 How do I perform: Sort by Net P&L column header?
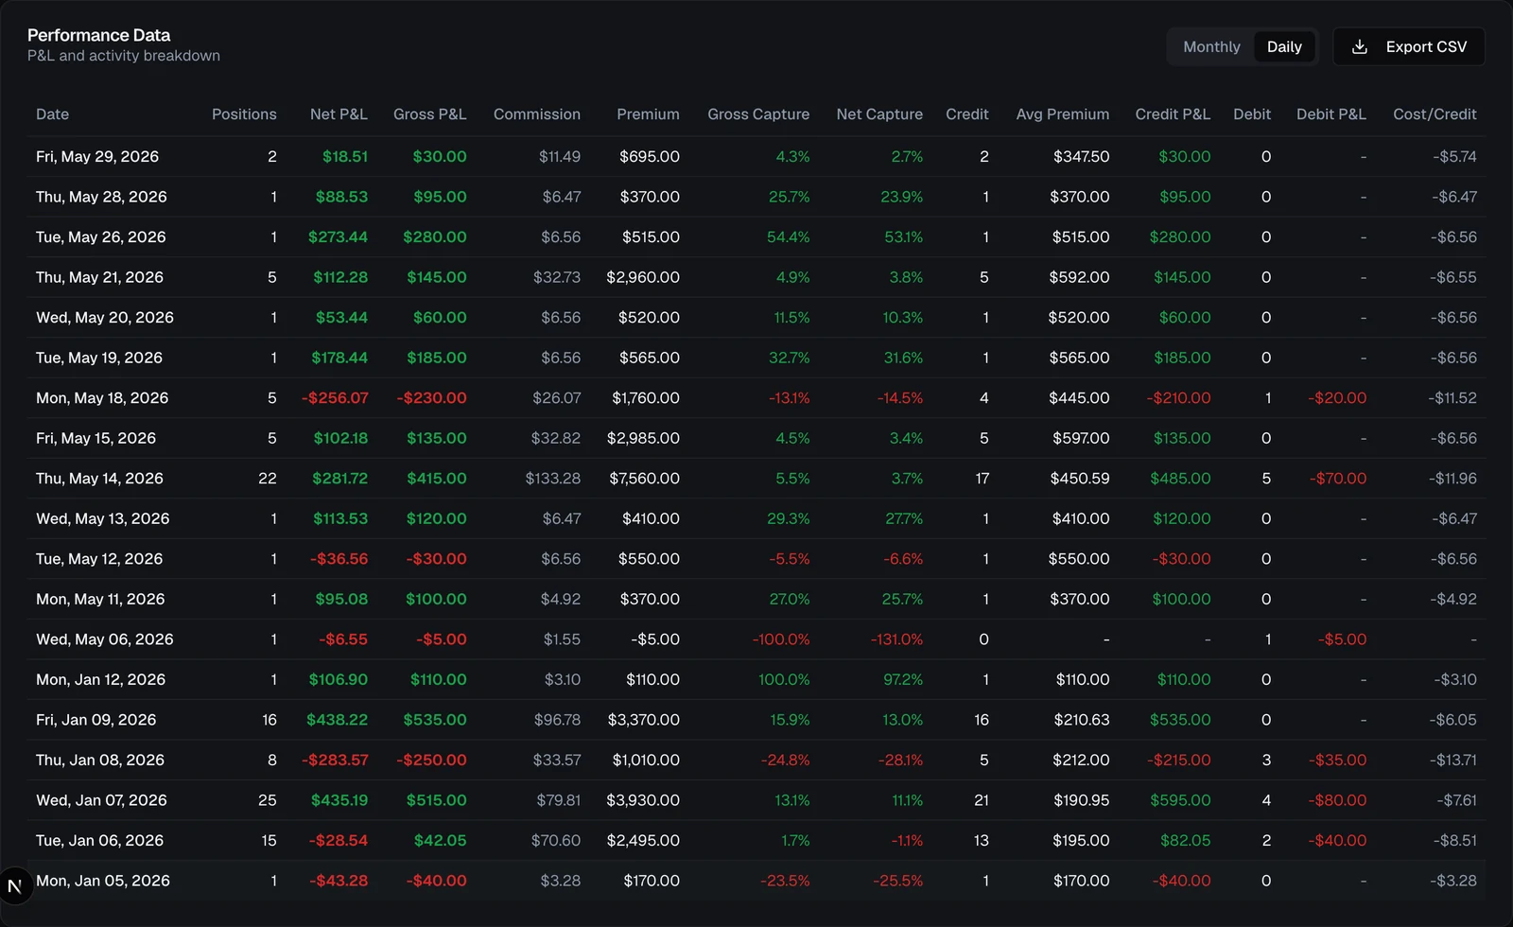339,114
